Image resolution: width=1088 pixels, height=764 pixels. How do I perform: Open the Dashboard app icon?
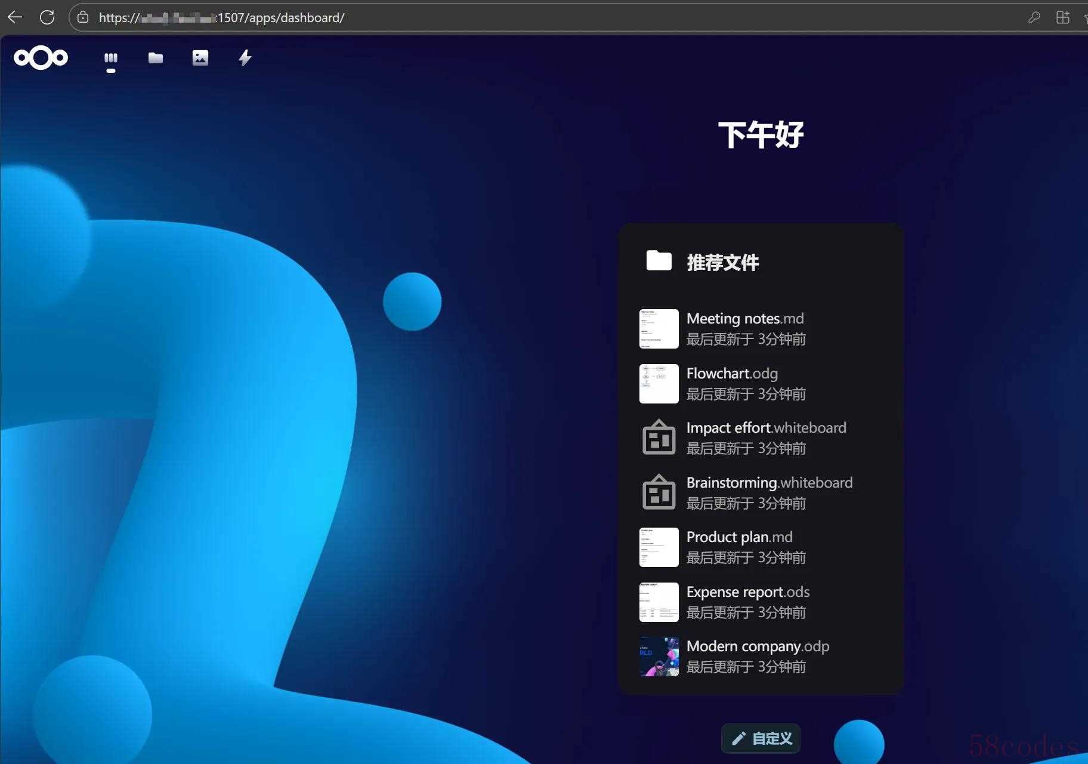pyautogui.click(x=111, y=58)
